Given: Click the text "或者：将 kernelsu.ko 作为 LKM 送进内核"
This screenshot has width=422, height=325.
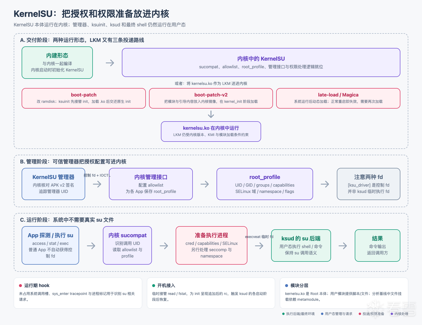Looking at the screenshot, I should click(211, 84).
